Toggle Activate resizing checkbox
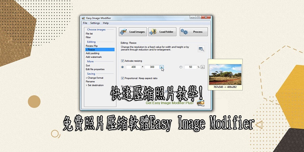 pyautogui.click(x=122, y=61)
